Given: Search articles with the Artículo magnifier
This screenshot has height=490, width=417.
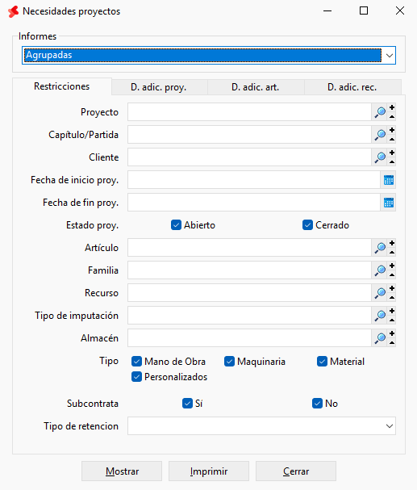Looking at the screenshot, I should (380, 248).
